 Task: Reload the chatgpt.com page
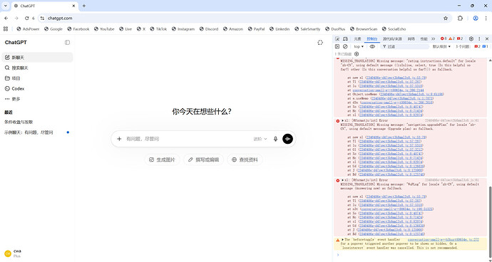point(26,19)
